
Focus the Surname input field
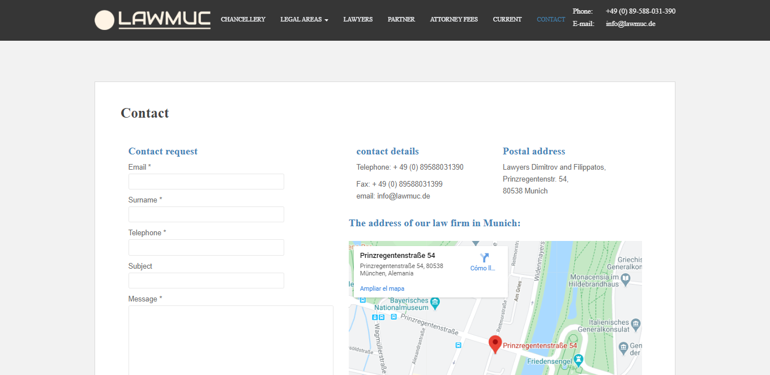coord(206,214)
